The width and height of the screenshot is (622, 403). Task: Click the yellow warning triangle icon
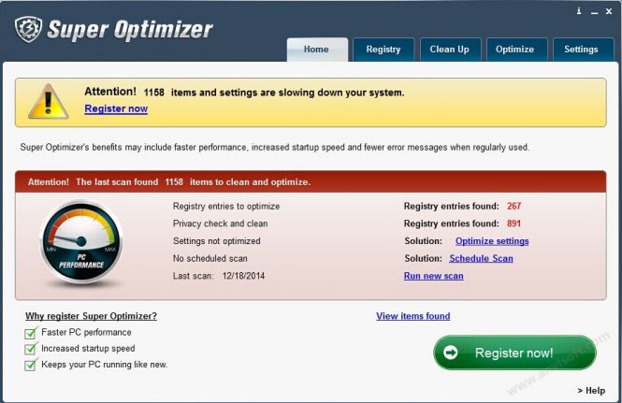[x=48, y=102]
